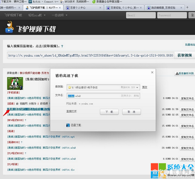The height and width of the screenshot is (179, 195).
Task: Click 复制文件名 for the 8.69MB row
Action: [x=187, y=98]
